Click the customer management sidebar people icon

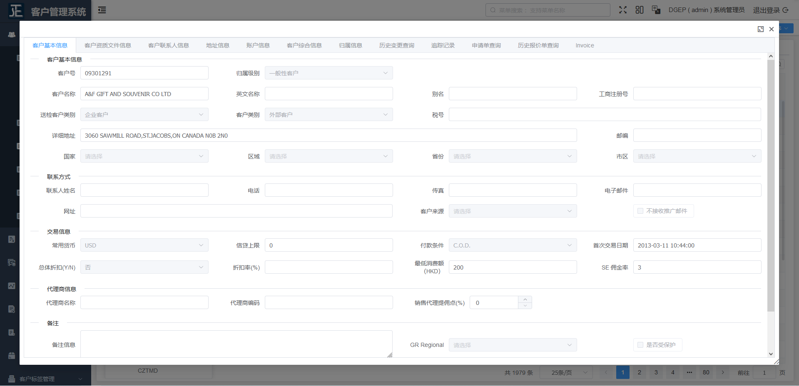pyautogui.click(x=12, y=35)
